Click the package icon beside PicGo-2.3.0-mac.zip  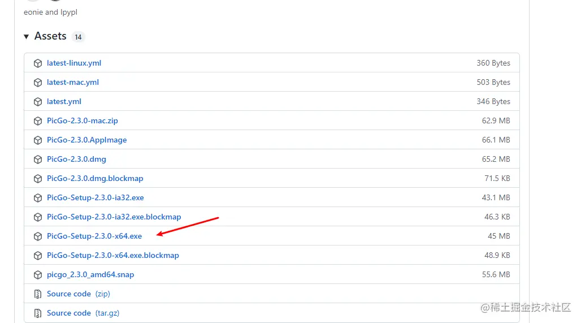click(38, 121)
